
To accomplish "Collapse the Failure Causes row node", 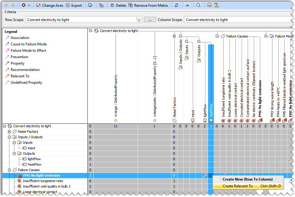I will coord(9,170).
